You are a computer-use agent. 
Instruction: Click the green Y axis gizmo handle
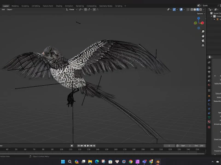point(195,23)
